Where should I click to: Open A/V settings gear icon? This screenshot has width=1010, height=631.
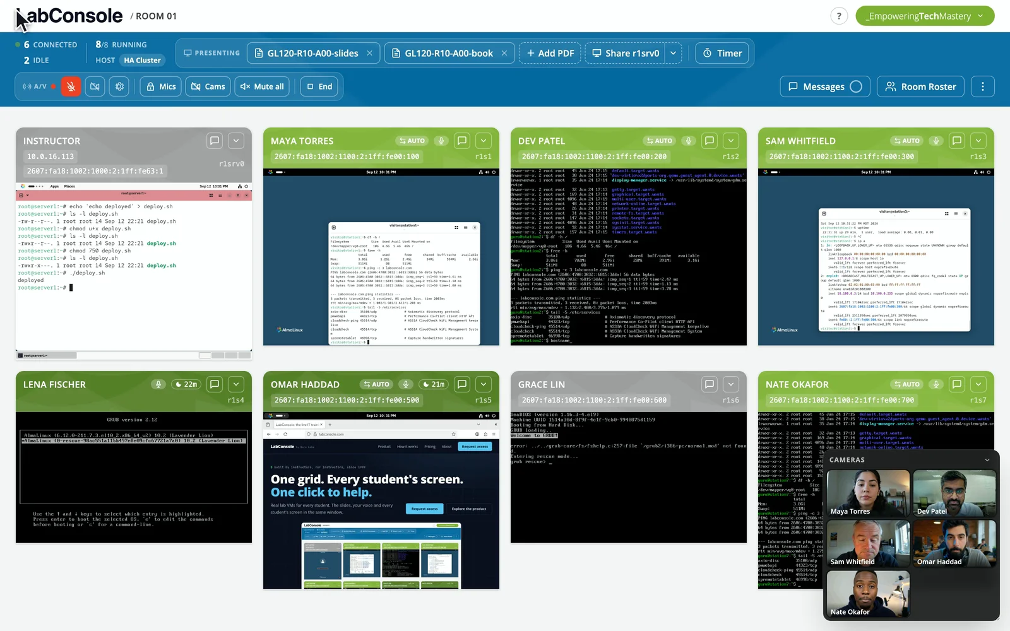coord(119,86)
